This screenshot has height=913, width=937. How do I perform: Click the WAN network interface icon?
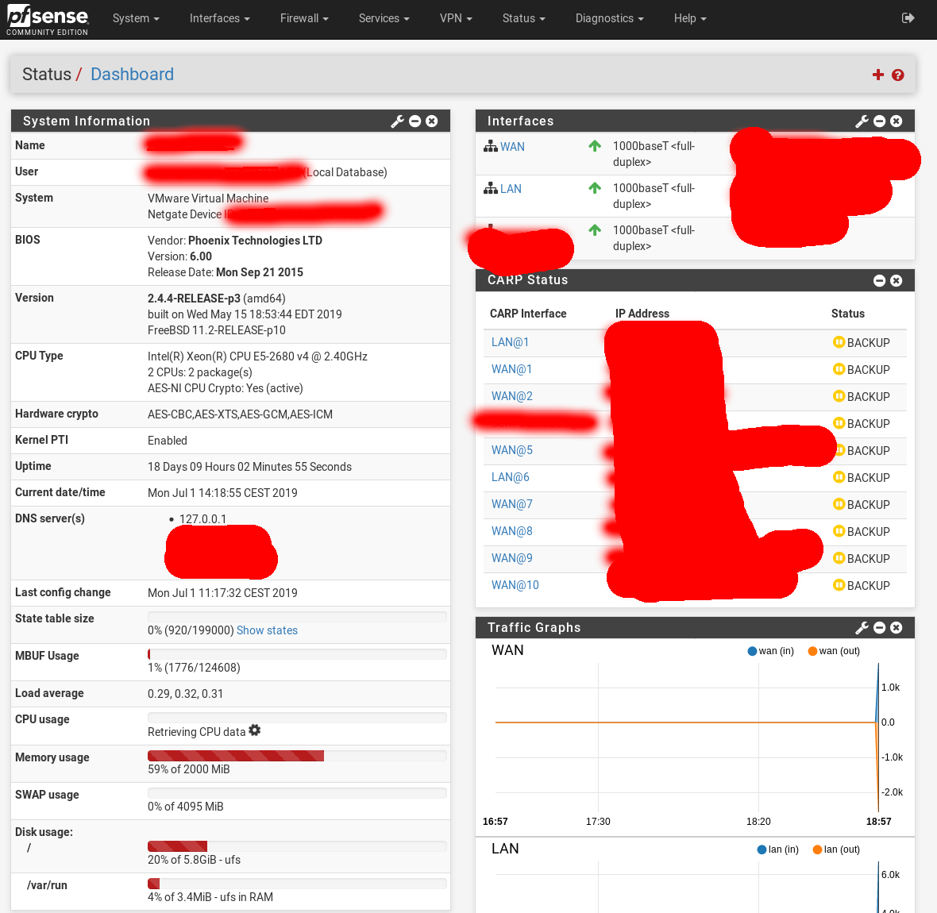coord(491,146)
